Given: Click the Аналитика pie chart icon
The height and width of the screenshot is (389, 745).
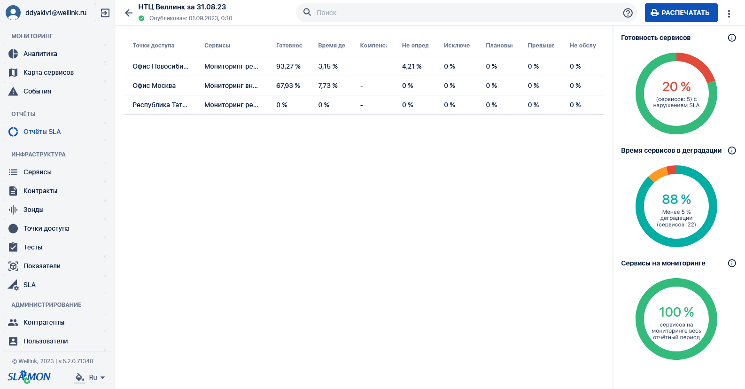Looking at the screenshot, I should (13, 54).
